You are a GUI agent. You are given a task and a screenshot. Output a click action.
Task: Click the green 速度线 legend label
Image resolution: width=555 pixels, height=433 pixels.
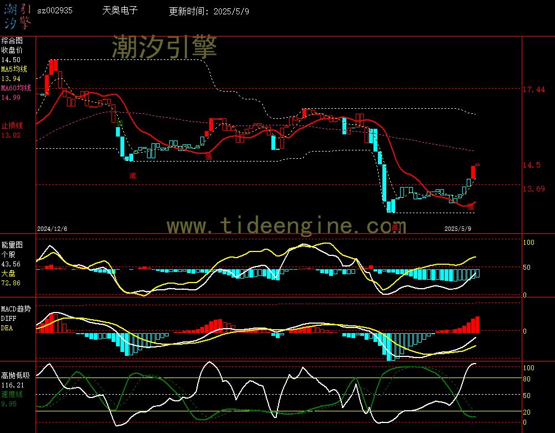tap(12, 394)
